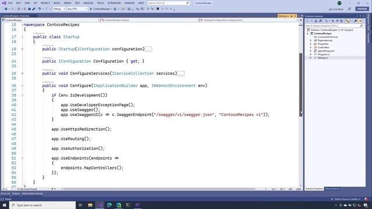Open the EDIT menu
This screenshot has width=372, height=209.
point(19,3)
